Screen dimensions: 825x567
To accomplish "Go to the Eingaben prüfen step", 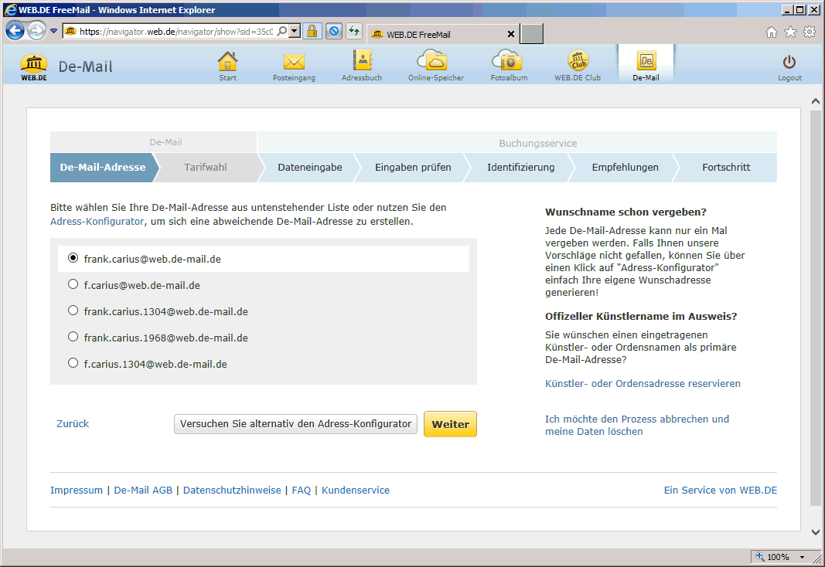I will pyautogui.click(x=413, y=168).
